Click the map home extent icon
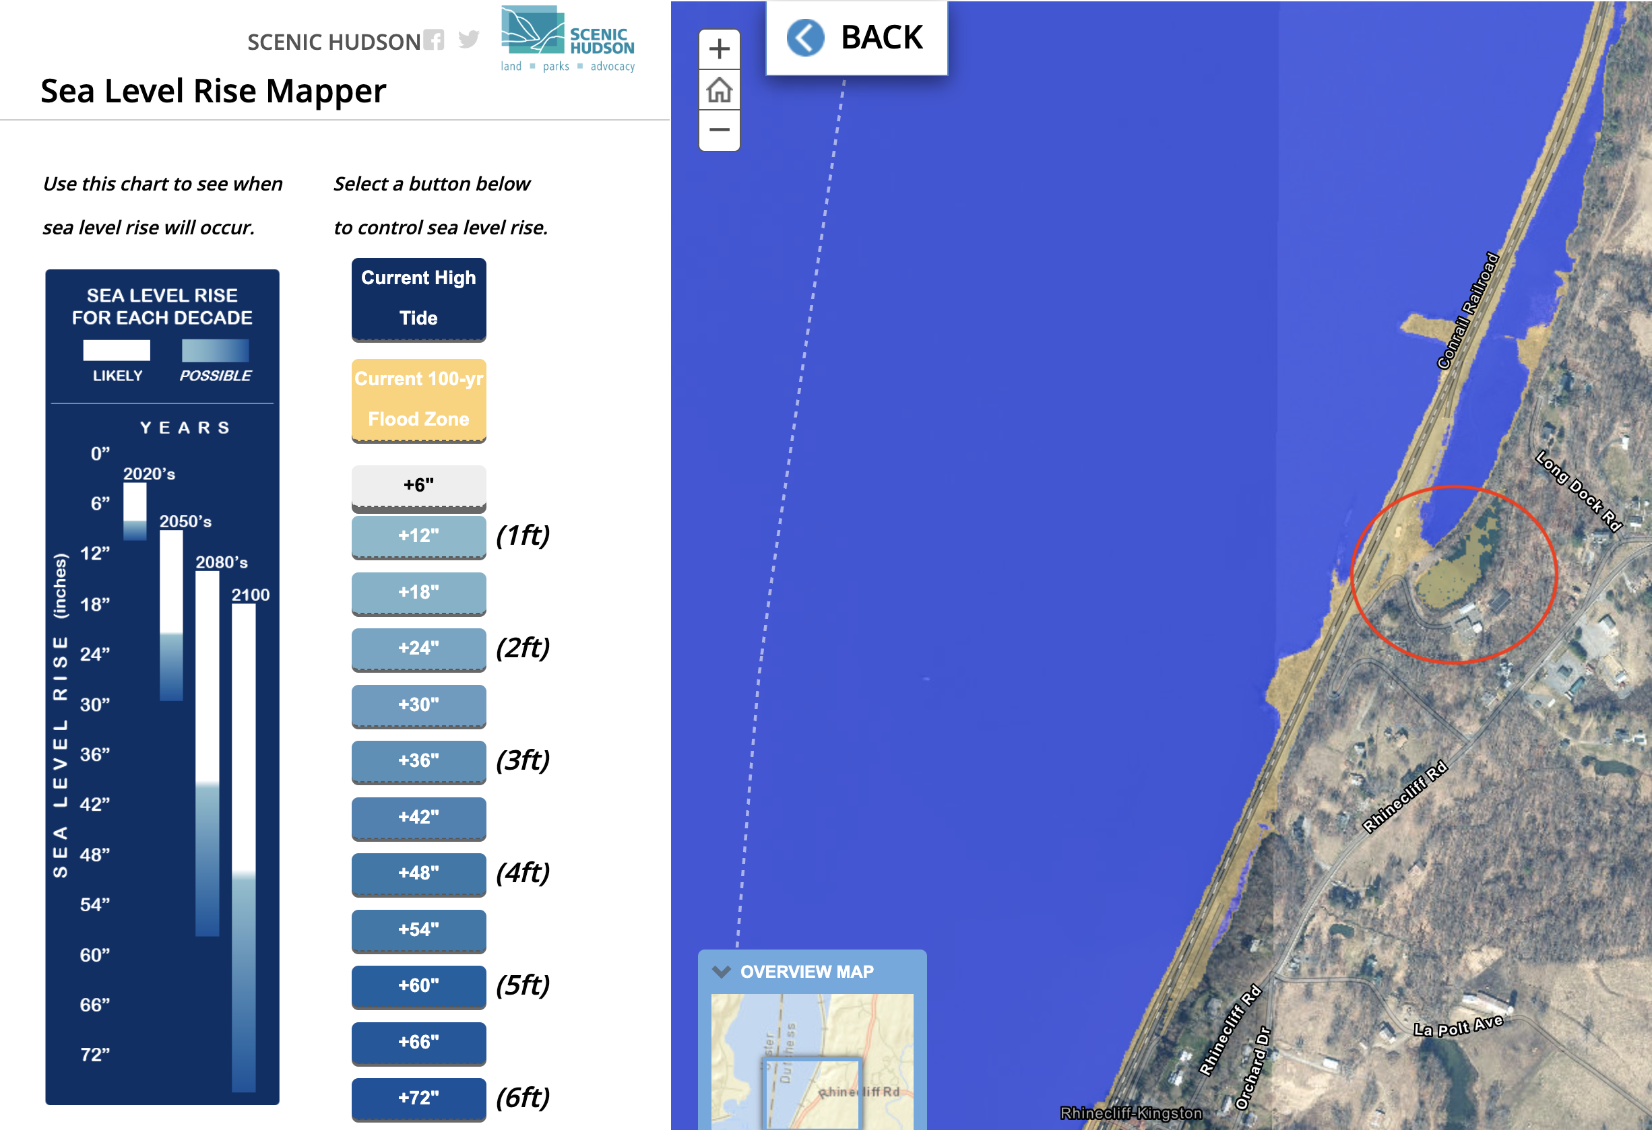 coord(720,90)
